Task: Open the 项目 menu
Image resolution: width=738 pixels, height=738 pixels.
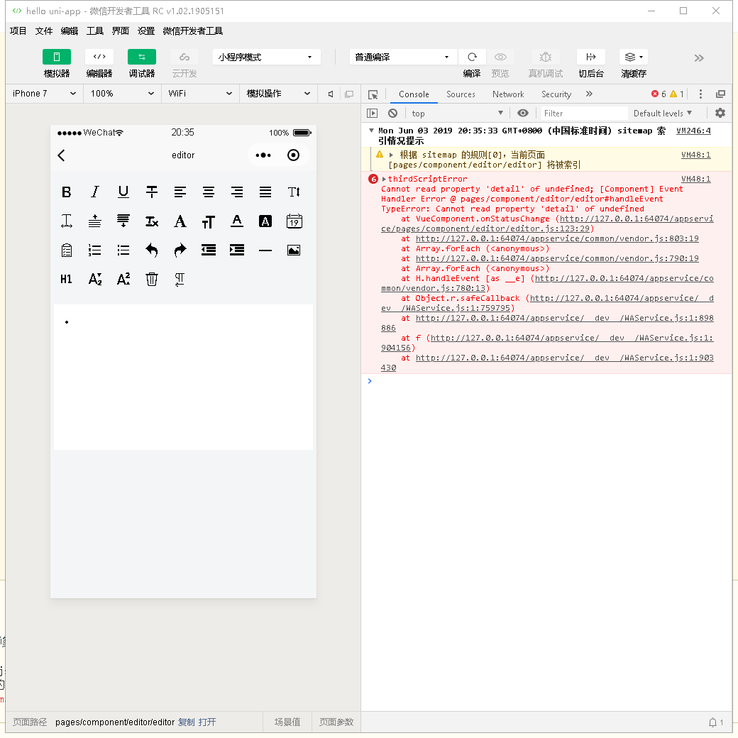Action: tap(18, 31)
